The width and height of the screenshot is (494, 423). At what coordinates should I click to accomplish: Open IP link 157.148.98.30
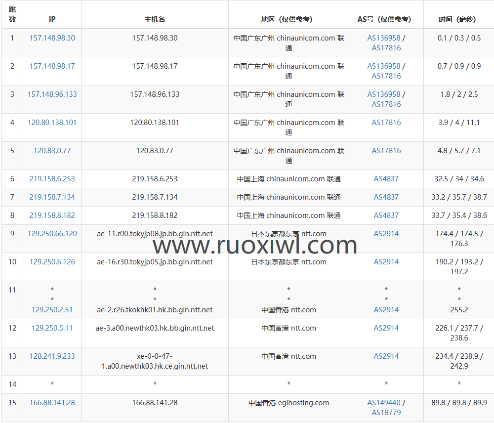[52, 38]
